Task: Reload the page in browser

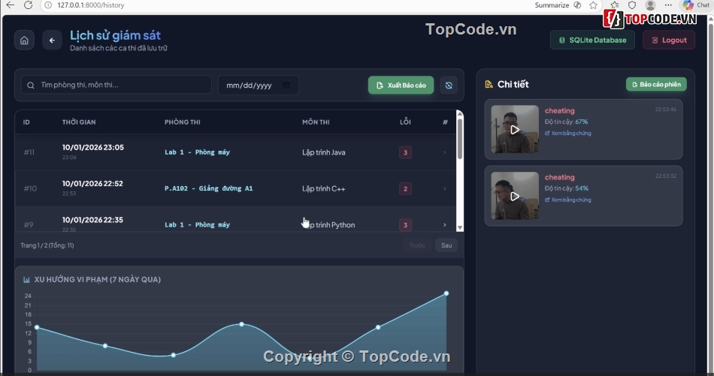Action: [x=29, y=5]
